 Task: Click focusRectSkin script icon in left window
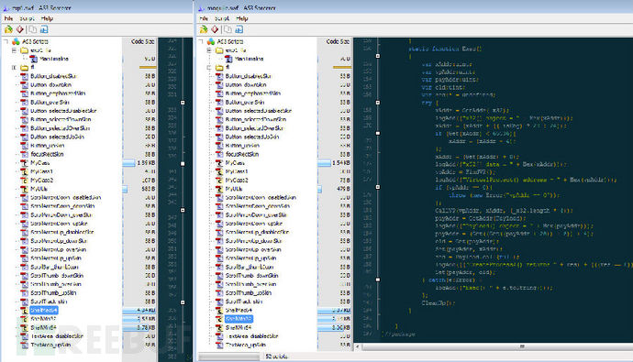[x=24, y=154]
